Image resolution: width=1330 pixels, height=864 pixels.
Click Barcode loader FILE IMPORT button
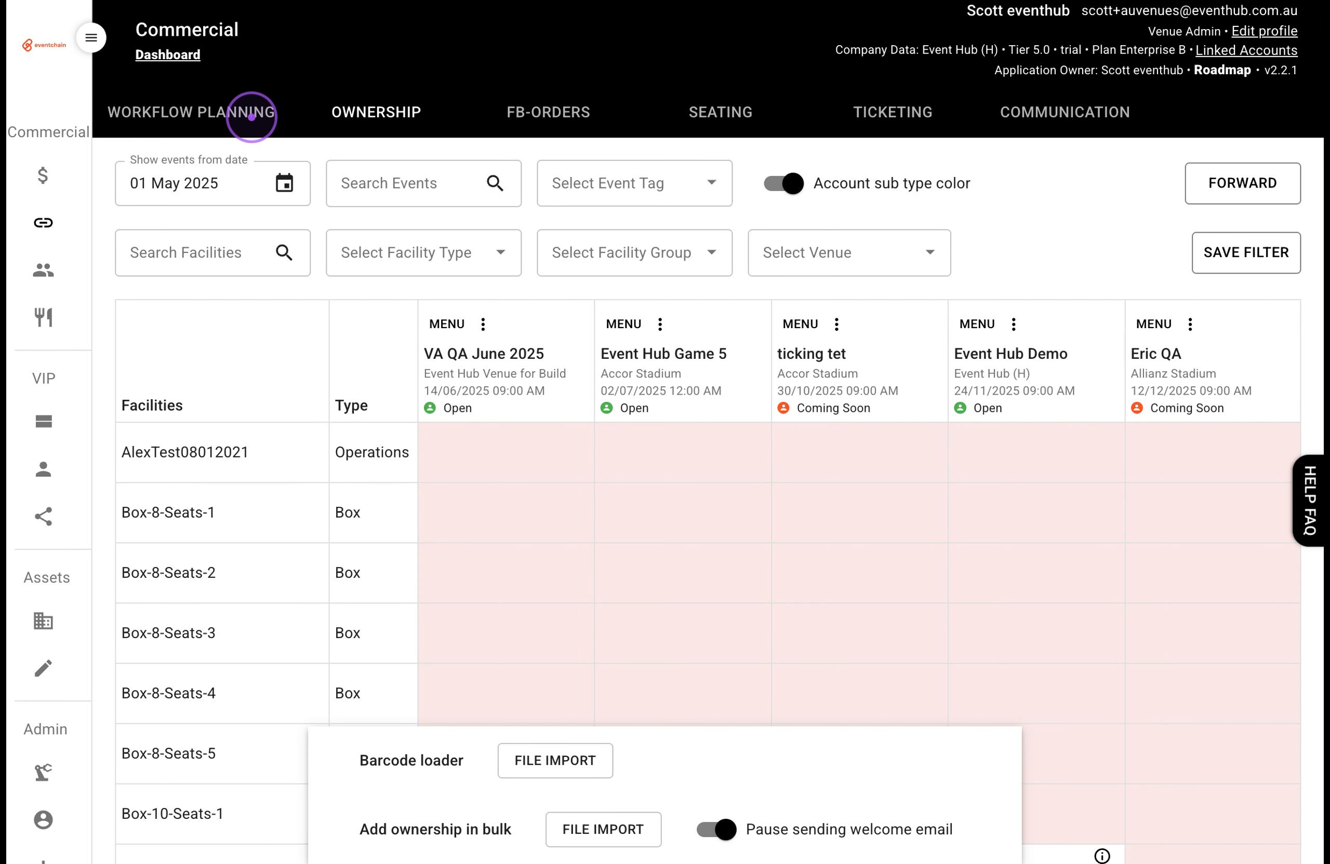(555, 760)
